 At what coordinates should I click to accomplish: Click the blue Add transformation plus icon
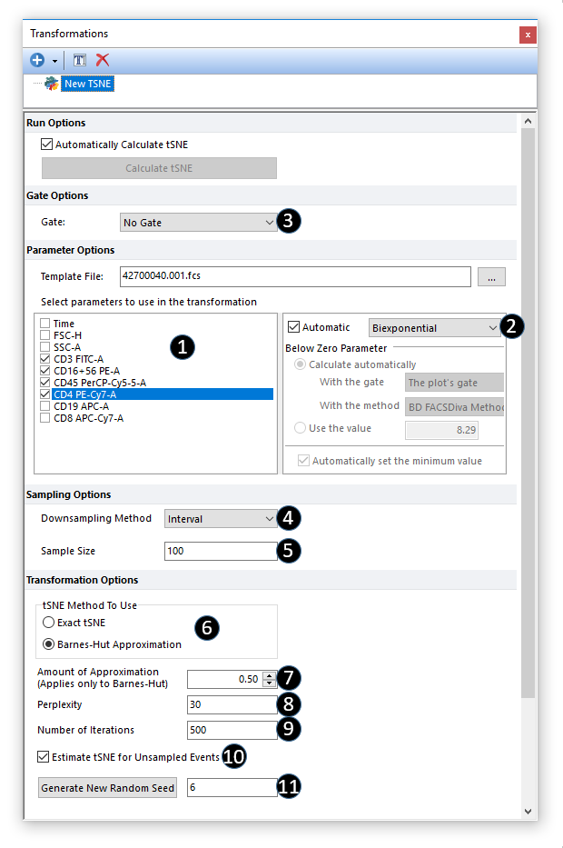coord(37,60)
